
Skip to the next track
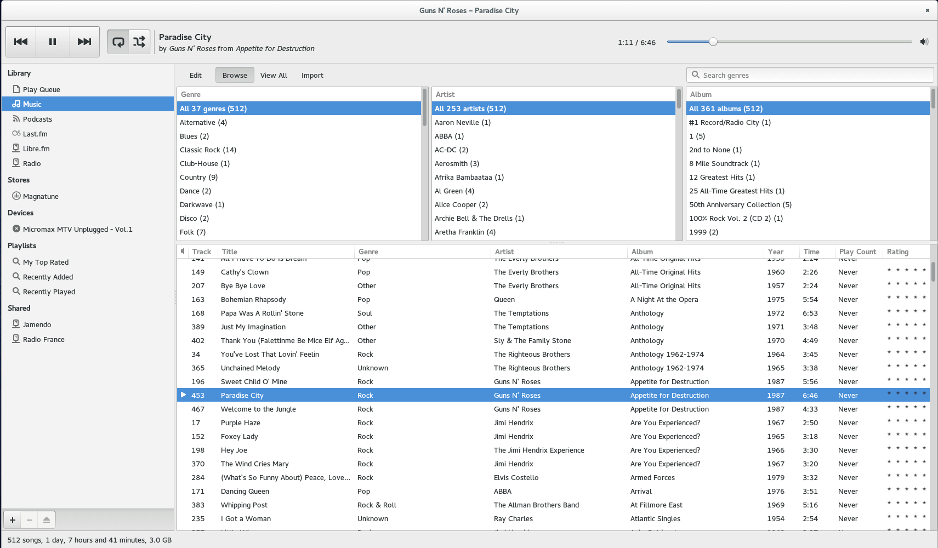(84, 42)
